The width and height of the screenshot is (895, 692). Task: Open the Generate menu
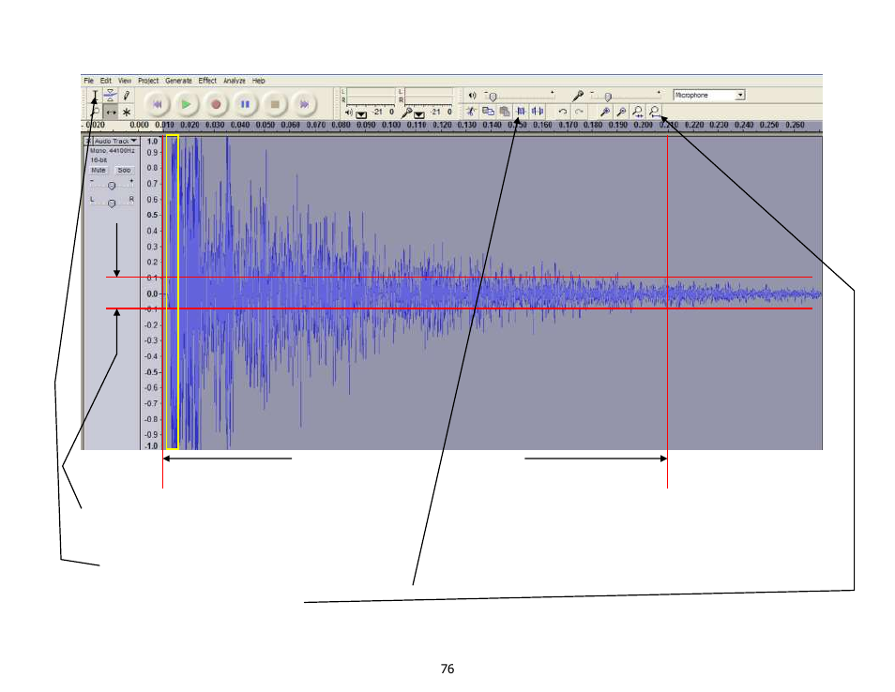coord(178,81)
